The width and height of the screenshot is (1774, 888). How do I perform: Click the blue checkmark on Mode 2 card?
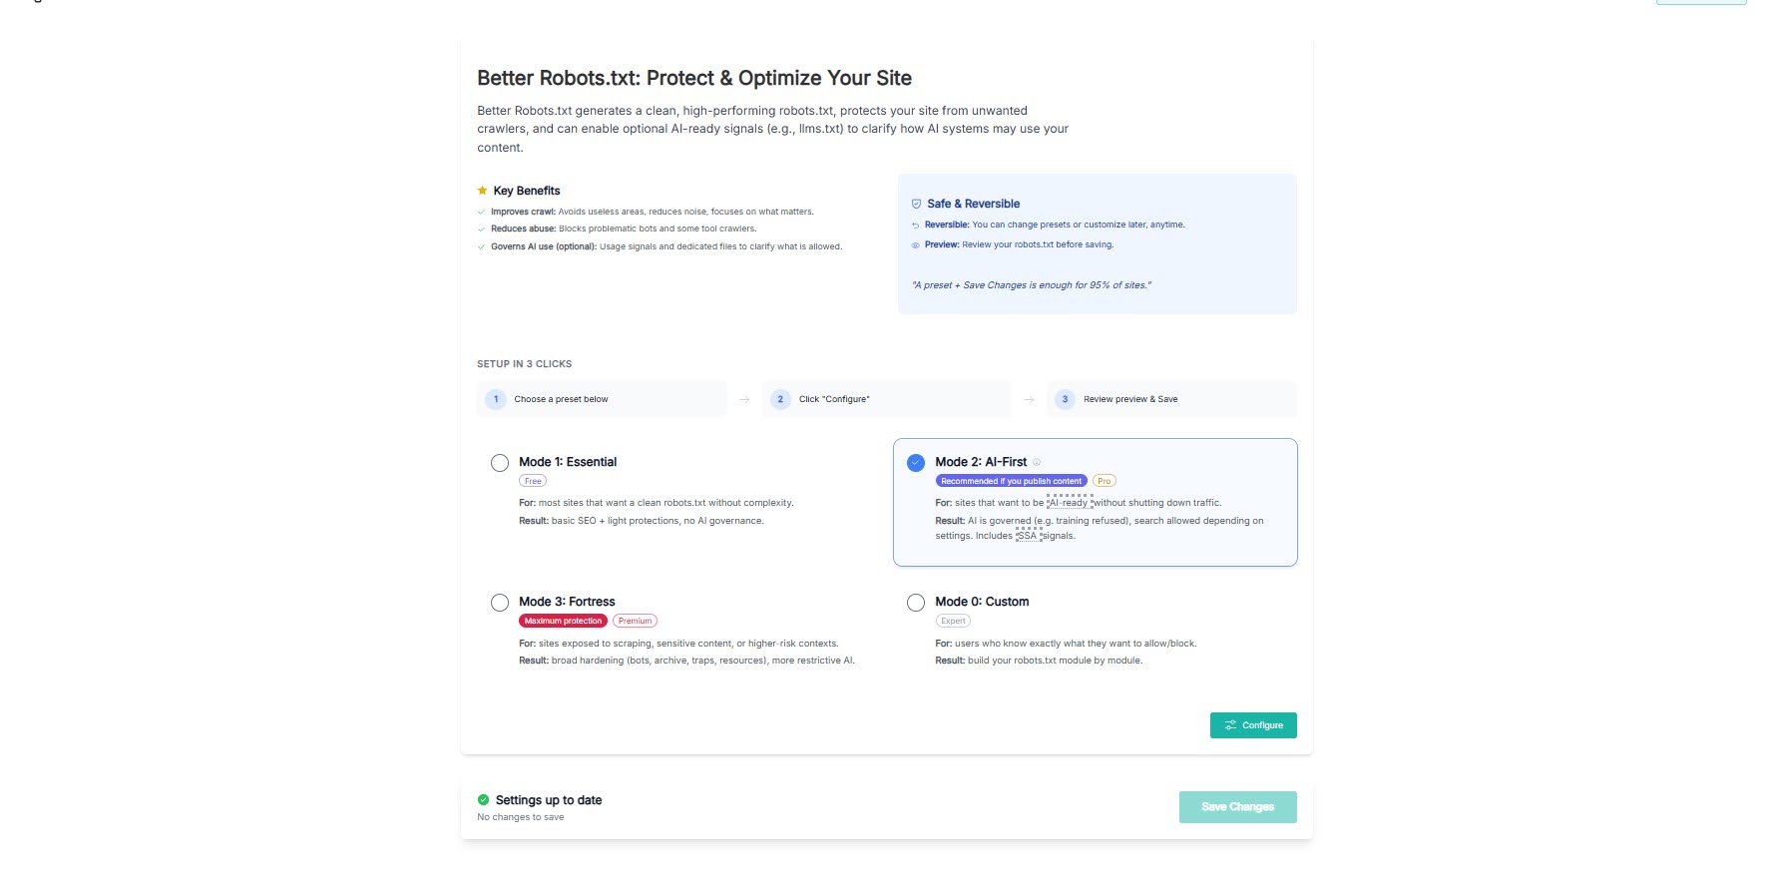914,462
